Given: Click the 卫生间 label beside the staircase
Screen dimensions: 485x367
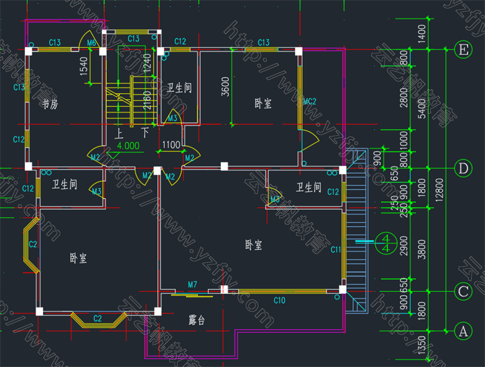Looking at the screenshot, I should click(x=180, y=88).
